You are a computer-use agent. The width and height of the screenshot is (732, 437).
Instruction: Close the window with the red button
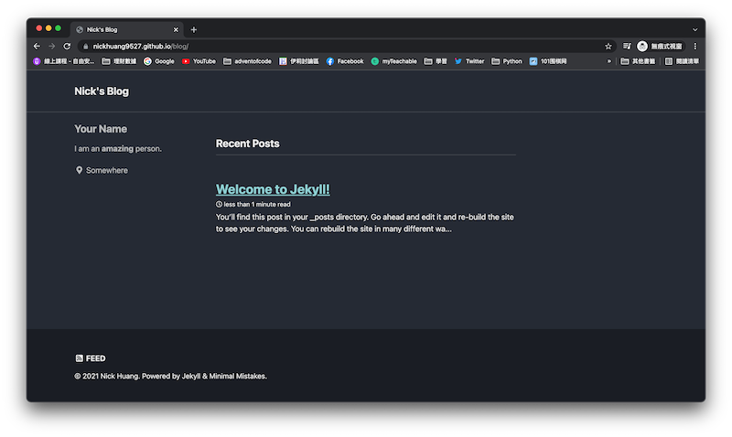pyautogui.click(x=39, y=28)
